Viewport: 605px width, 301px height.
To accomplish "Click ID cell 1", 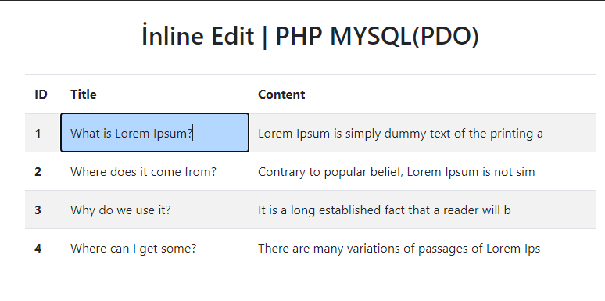I will 43,133.
